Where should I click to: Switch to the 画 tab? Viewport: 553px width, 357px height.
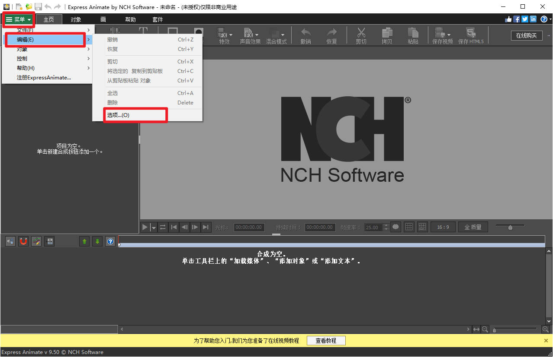[x=103, y=19]
